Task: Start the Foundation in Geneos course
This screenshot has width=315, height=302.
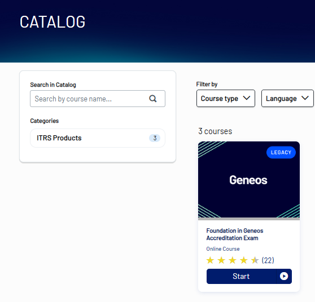Action: [249, 276]
